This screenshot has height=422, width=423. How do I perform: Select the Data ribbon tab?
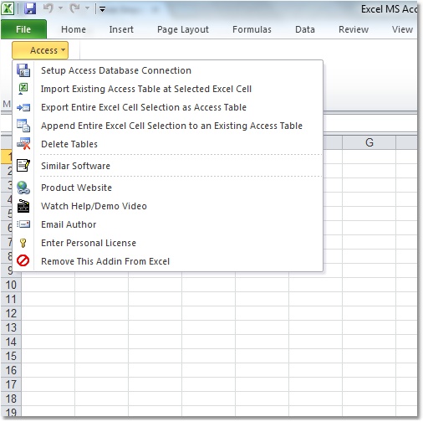tap(305, 29)
